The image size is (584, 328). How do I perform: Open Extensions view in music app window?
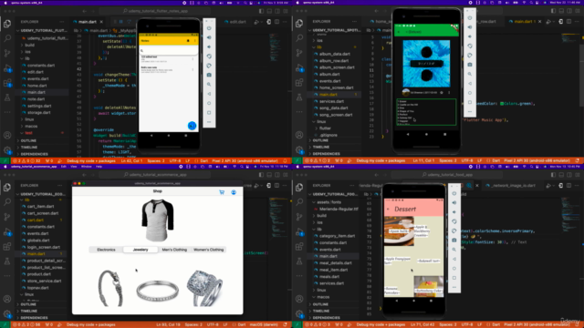click(299, 83)
